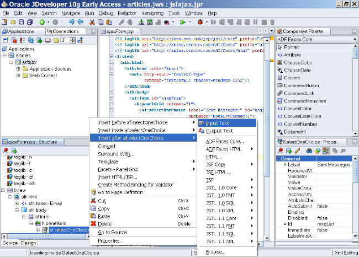Image resolution: width=359 pixels, height=258 pixels.
Task: Click the red Delete icon in menu
Action: 93,224
